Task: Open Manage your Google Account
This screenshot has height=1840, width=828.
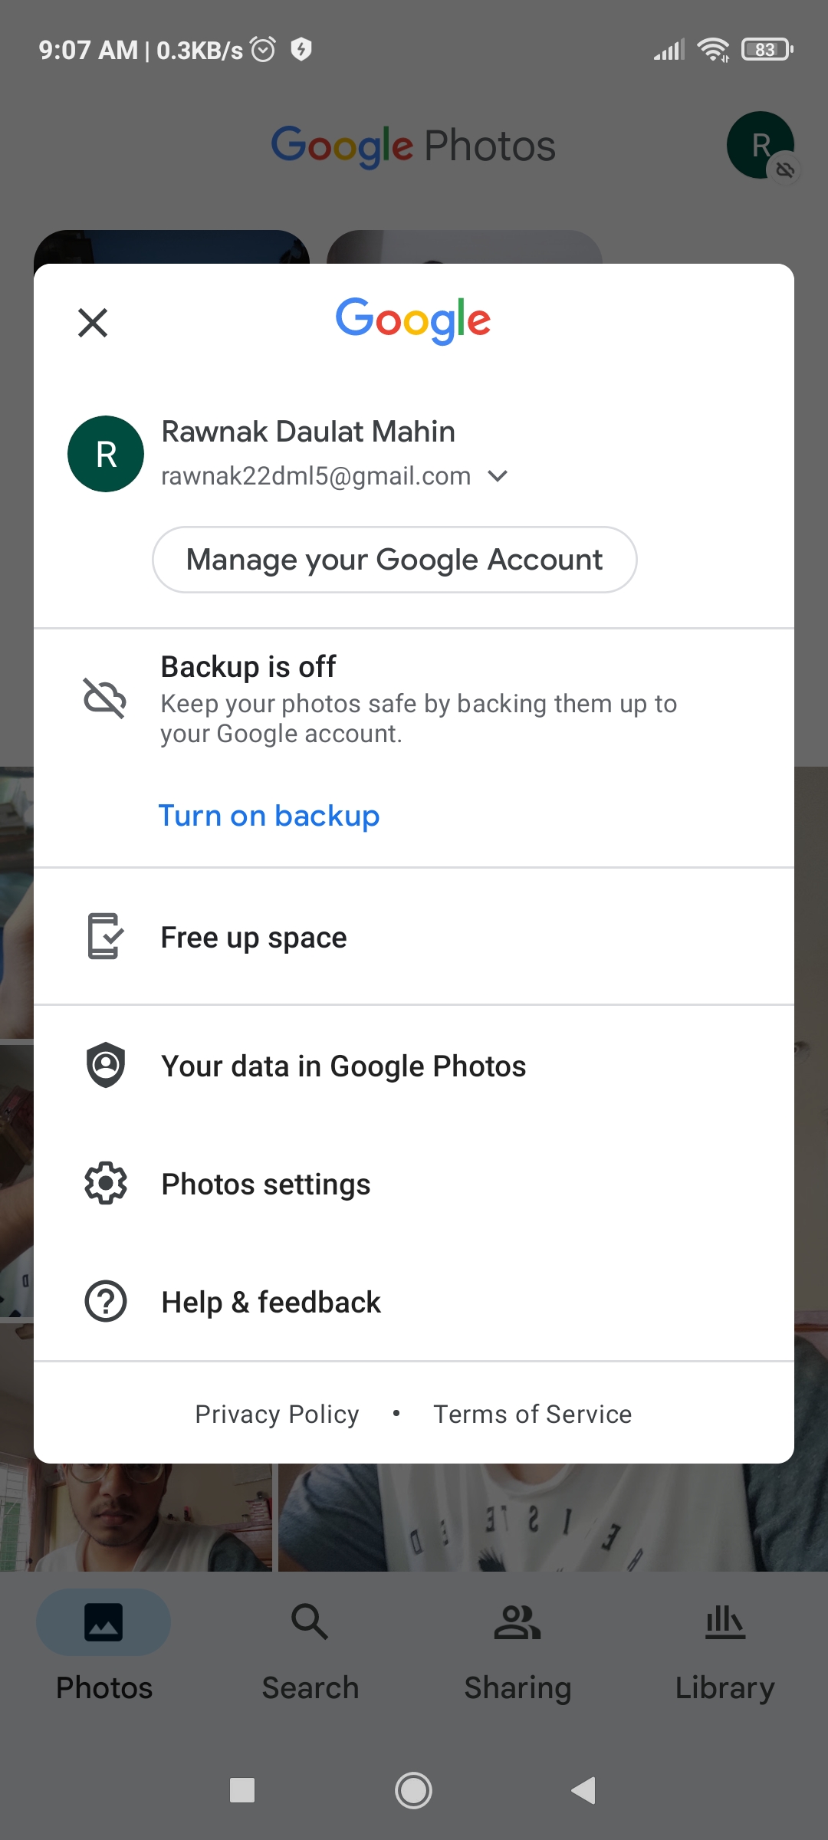Action: click(x=394, y=560)
